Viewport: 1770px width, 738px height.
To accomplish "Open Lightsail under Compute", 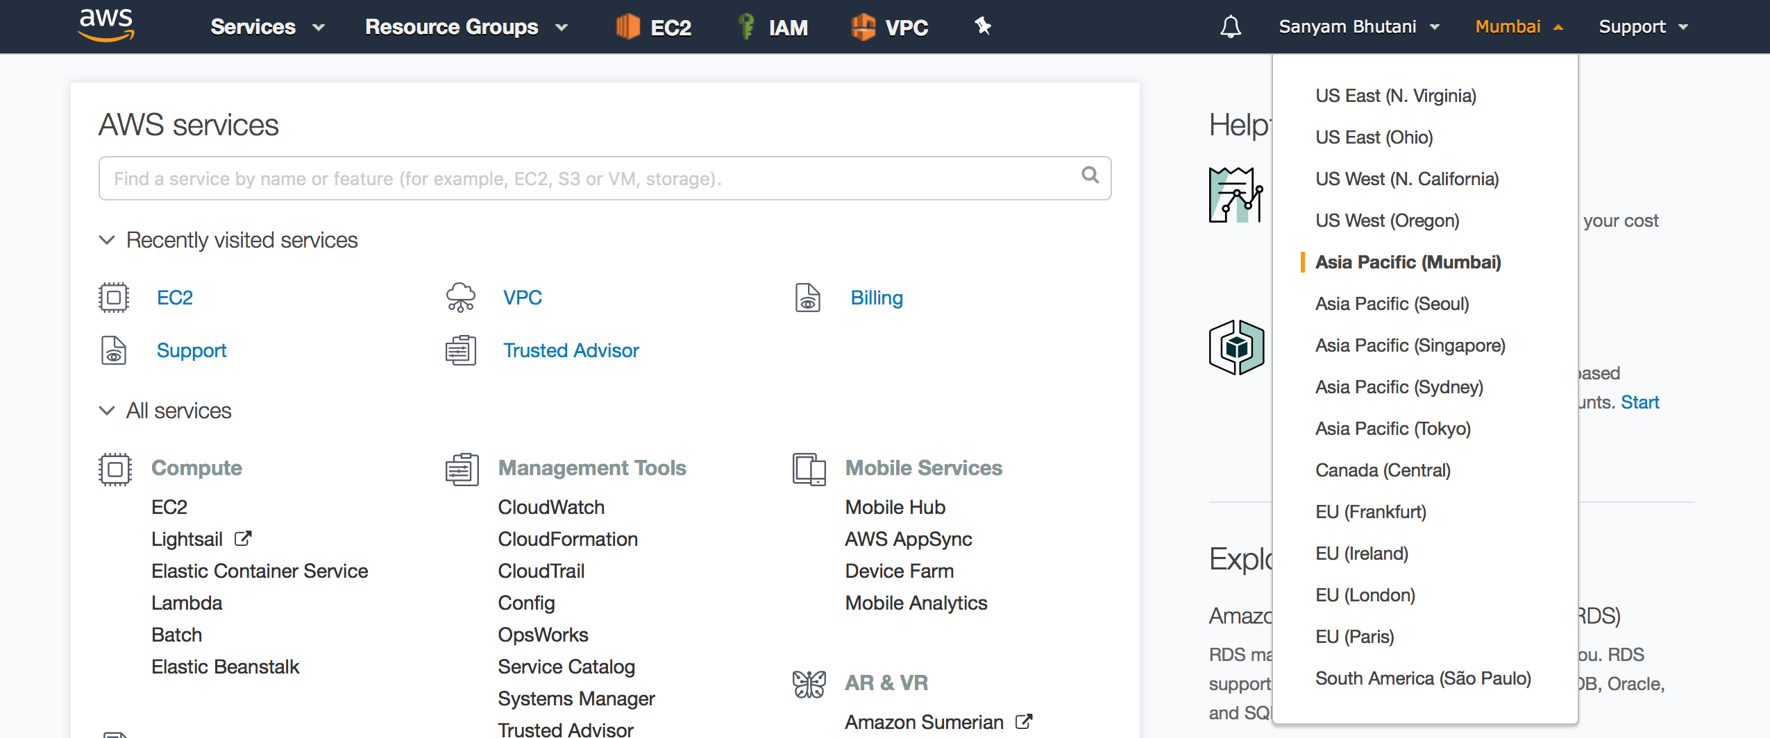I will (x=187, y=539).
